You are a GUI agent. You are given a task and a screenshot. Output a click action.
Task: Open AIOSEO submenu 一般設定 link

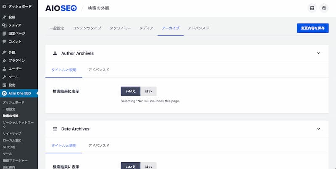click(x=9, y=109)
